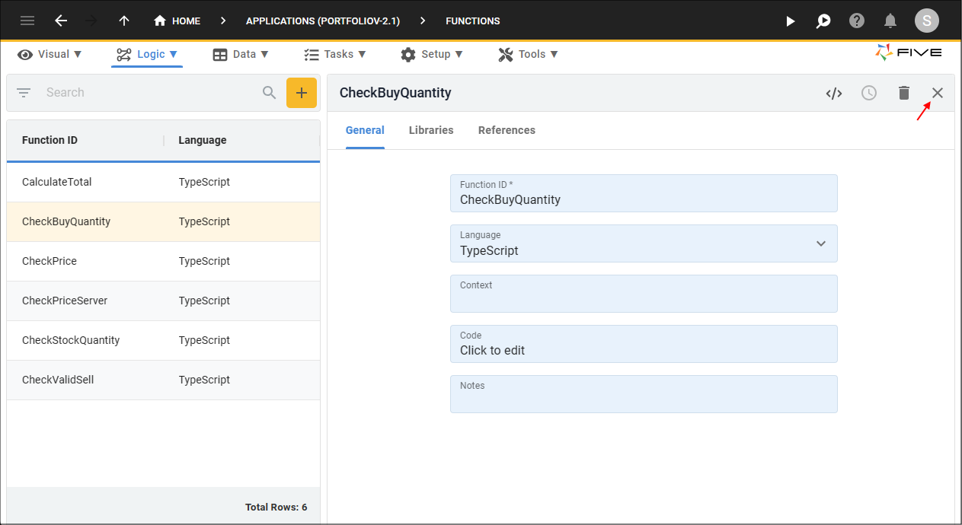Sort by Function ID column header
Image resolution: width=962 pixels, height=525 pixels.
pos(50,140)
